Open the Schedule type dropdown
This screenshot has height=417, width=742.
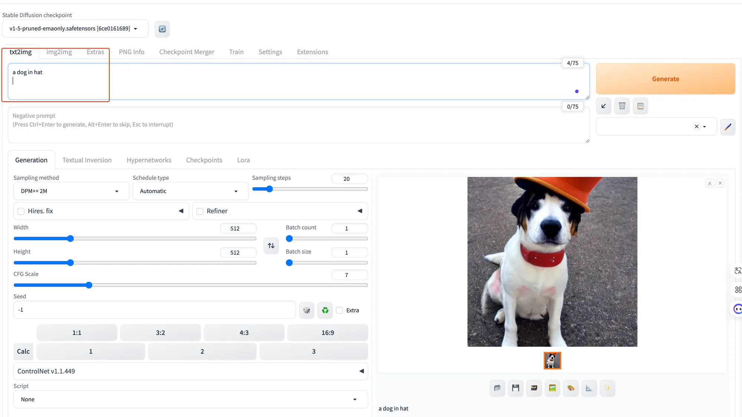click(x=190, y=191)
